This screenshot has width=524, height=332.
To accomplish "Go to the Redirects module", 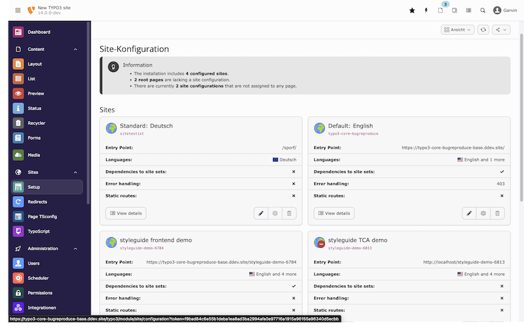I will 37,202.
